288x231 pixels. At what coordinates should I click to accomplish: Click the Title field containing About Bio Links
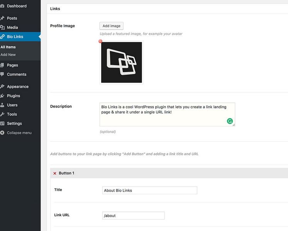point(150,191)
